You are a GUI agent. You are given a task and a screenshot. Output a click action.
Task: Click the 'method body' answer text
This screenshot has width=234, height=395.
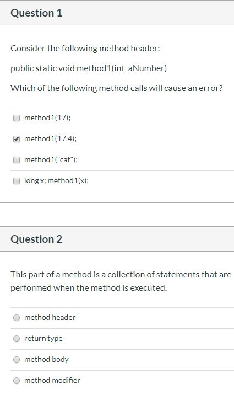coord(46,359)
